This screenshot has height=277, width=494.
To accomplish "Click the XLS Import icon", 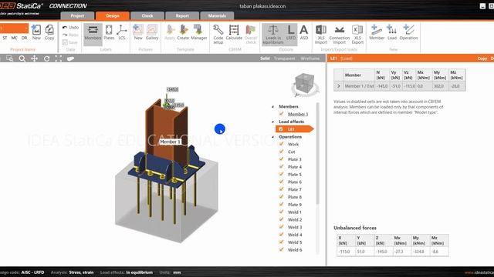I will (321, 35).
